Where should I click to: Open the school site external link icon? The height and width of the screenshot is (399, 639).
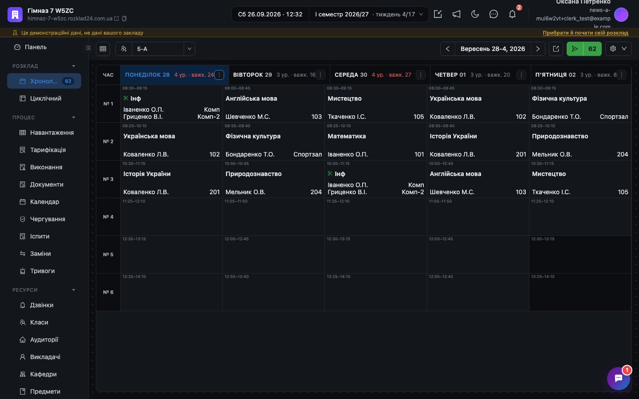pos(117,19)
